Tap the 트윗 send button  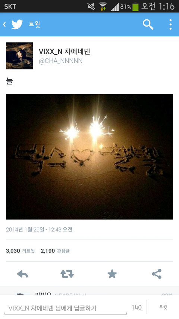(x=163, y=307)
